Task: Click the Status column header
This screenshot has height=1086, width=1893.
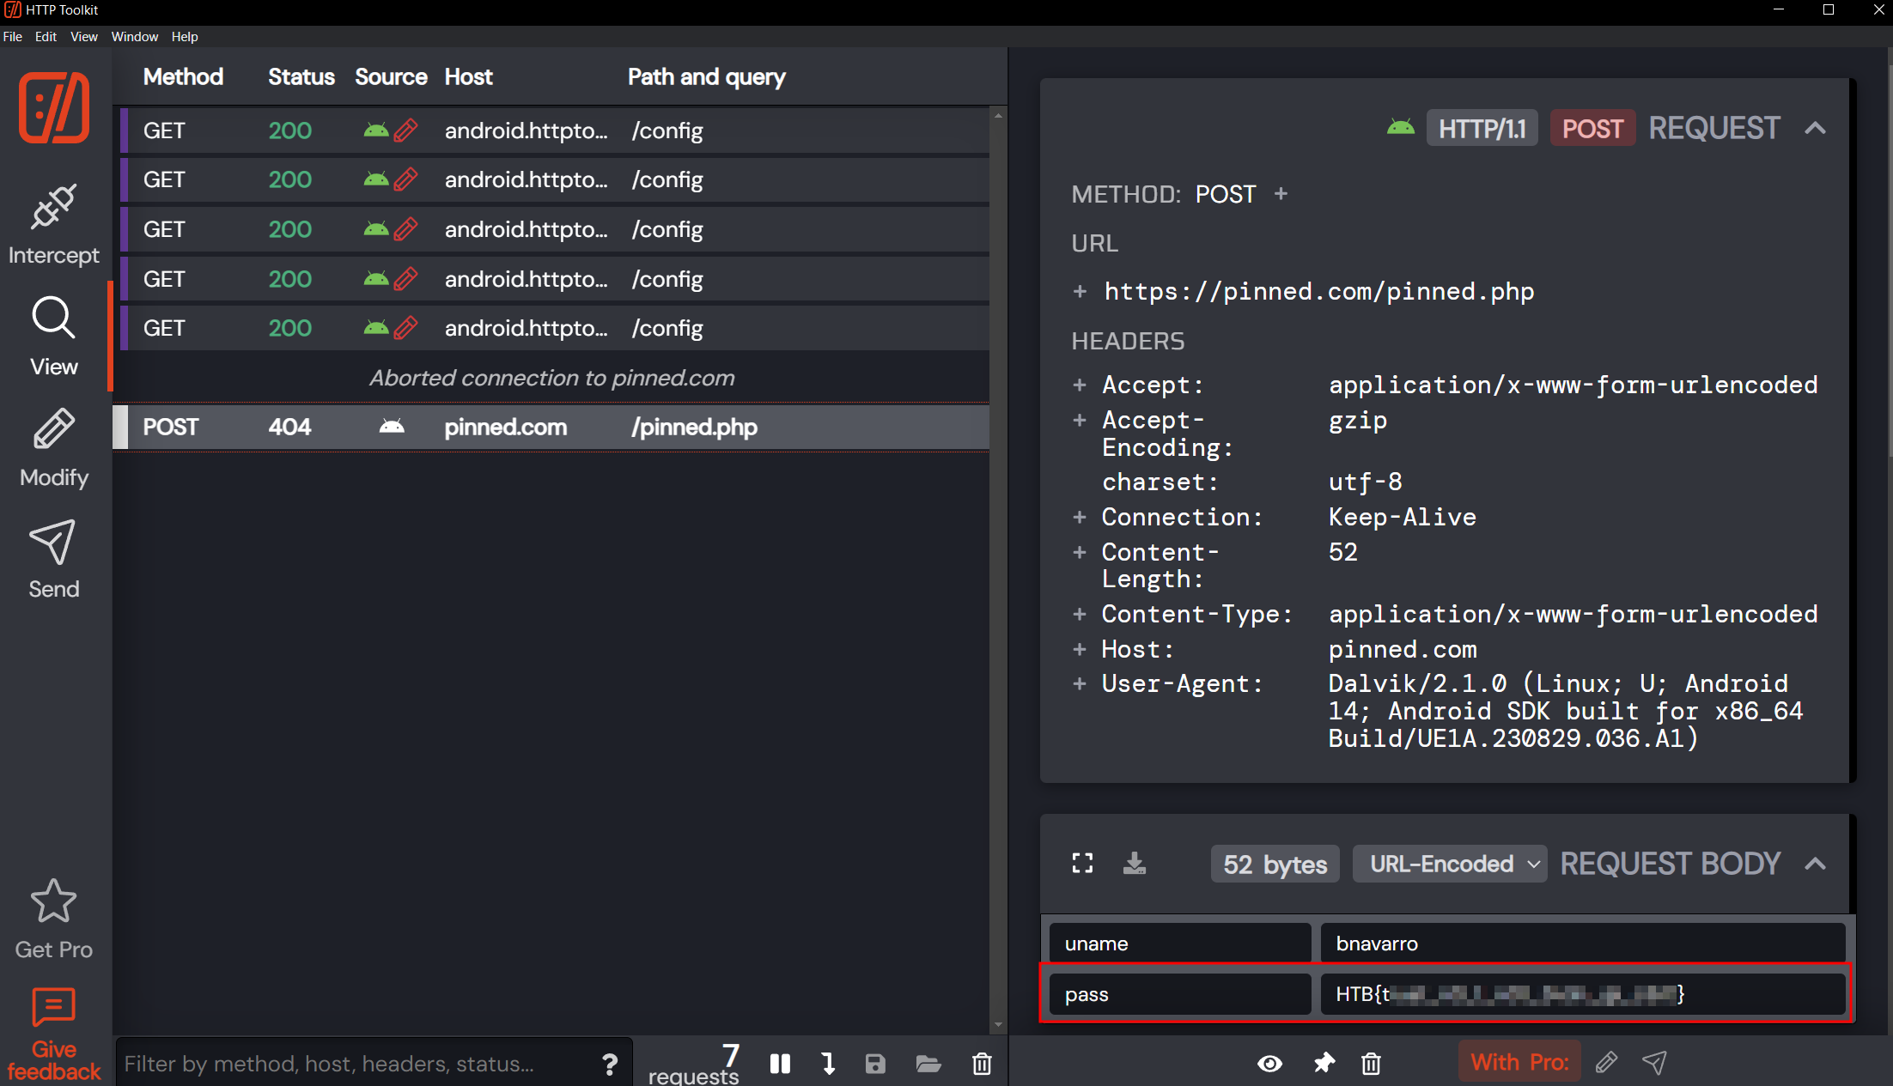Action: (x=301, y=77)
